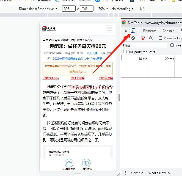Screen dimensions: 182x176
Task: Click the thumbs-down dislike icon
Action: coord(86,163)
